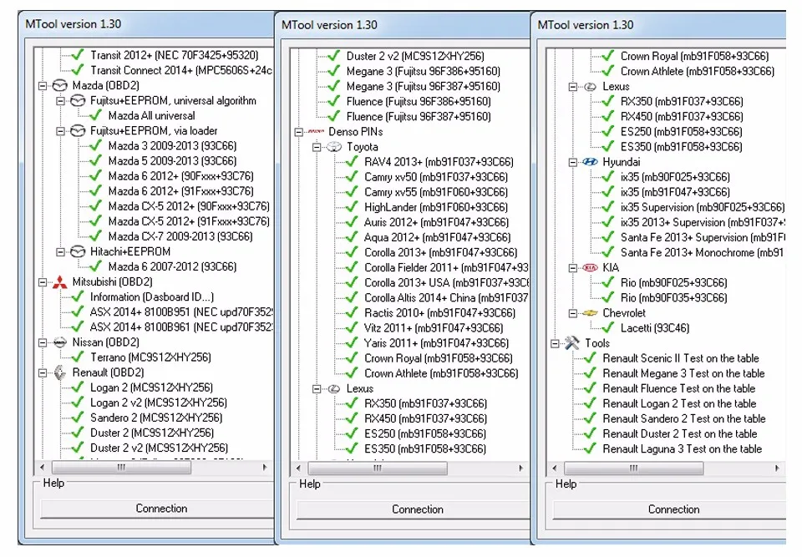This screenshot has height=557, width=802.
Task: Select RX450 entry in right window
Action: (x=682, y=117)
